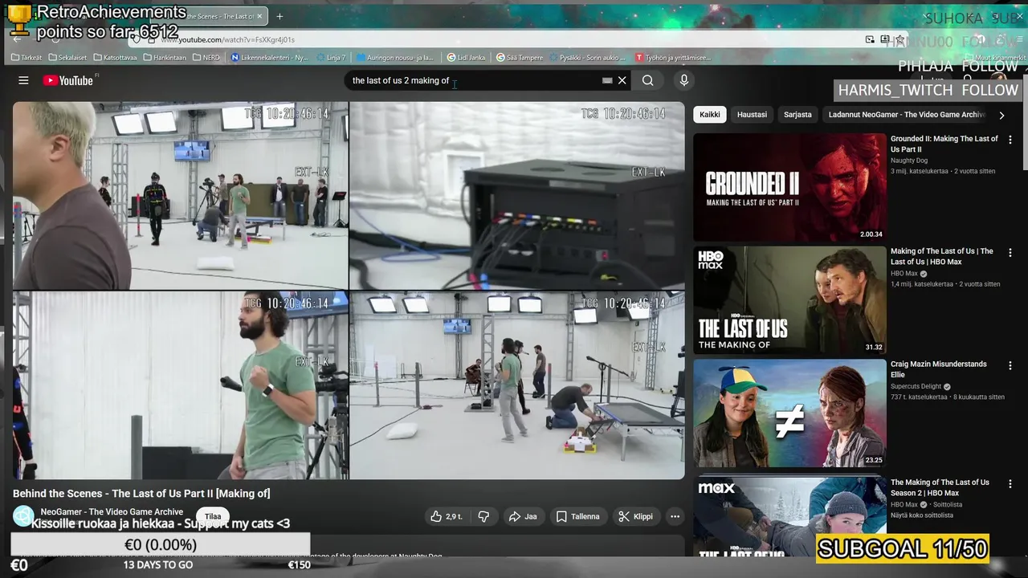Go to the YouTube home logo

(68, 80)
